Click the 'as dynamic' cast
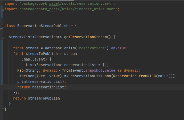 pyautogui.click(x=128, y=70)
